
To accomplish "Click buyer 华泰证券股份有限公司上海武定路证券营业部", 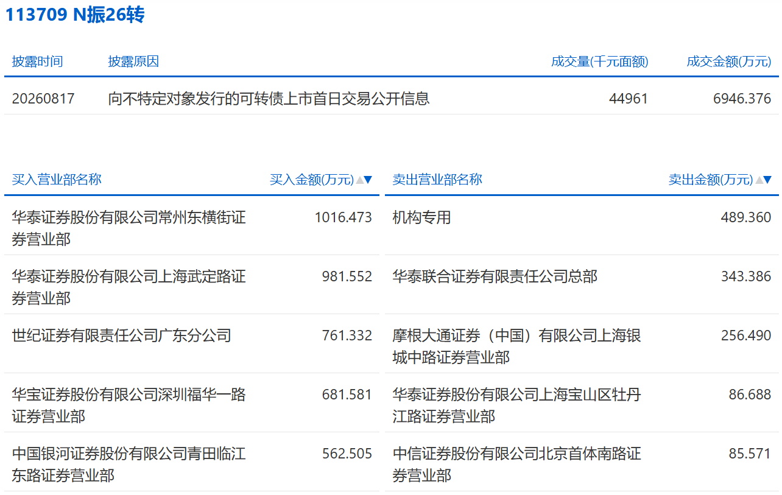I will point(129,287).
